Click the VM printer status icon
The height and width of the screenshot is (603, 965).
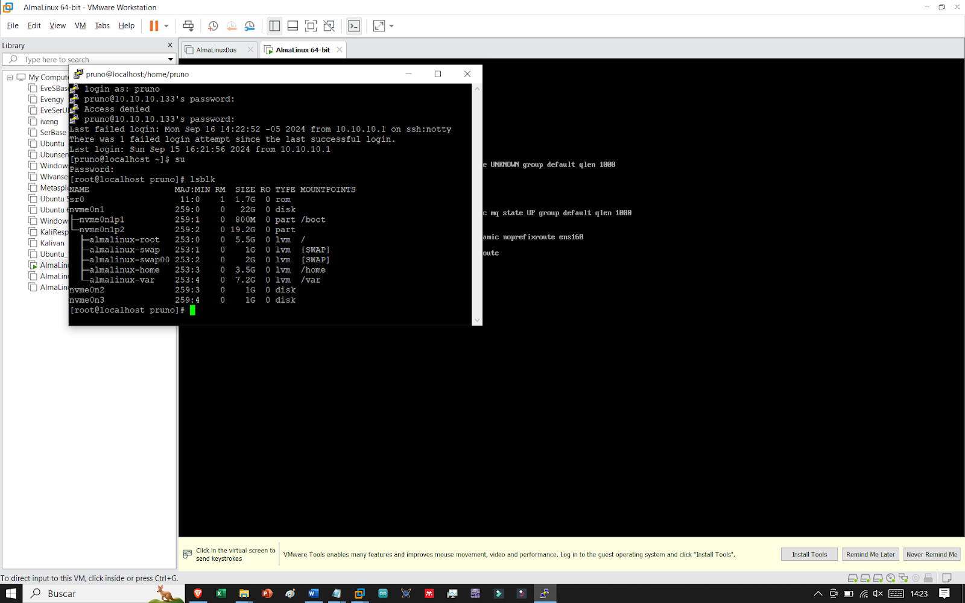pos(928,578)
